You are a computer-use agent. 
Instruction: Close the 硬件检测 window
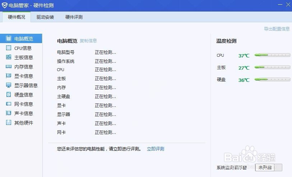pos(288,5)
